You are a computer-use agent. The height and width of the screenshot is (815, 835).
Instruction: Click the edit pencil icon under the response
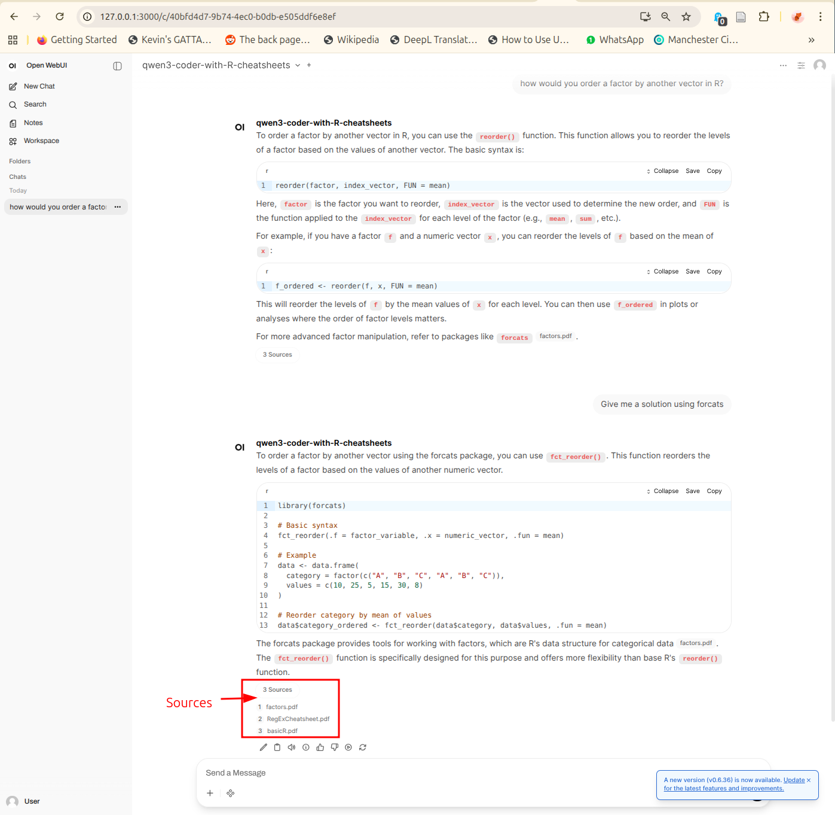tap(263, 747)
